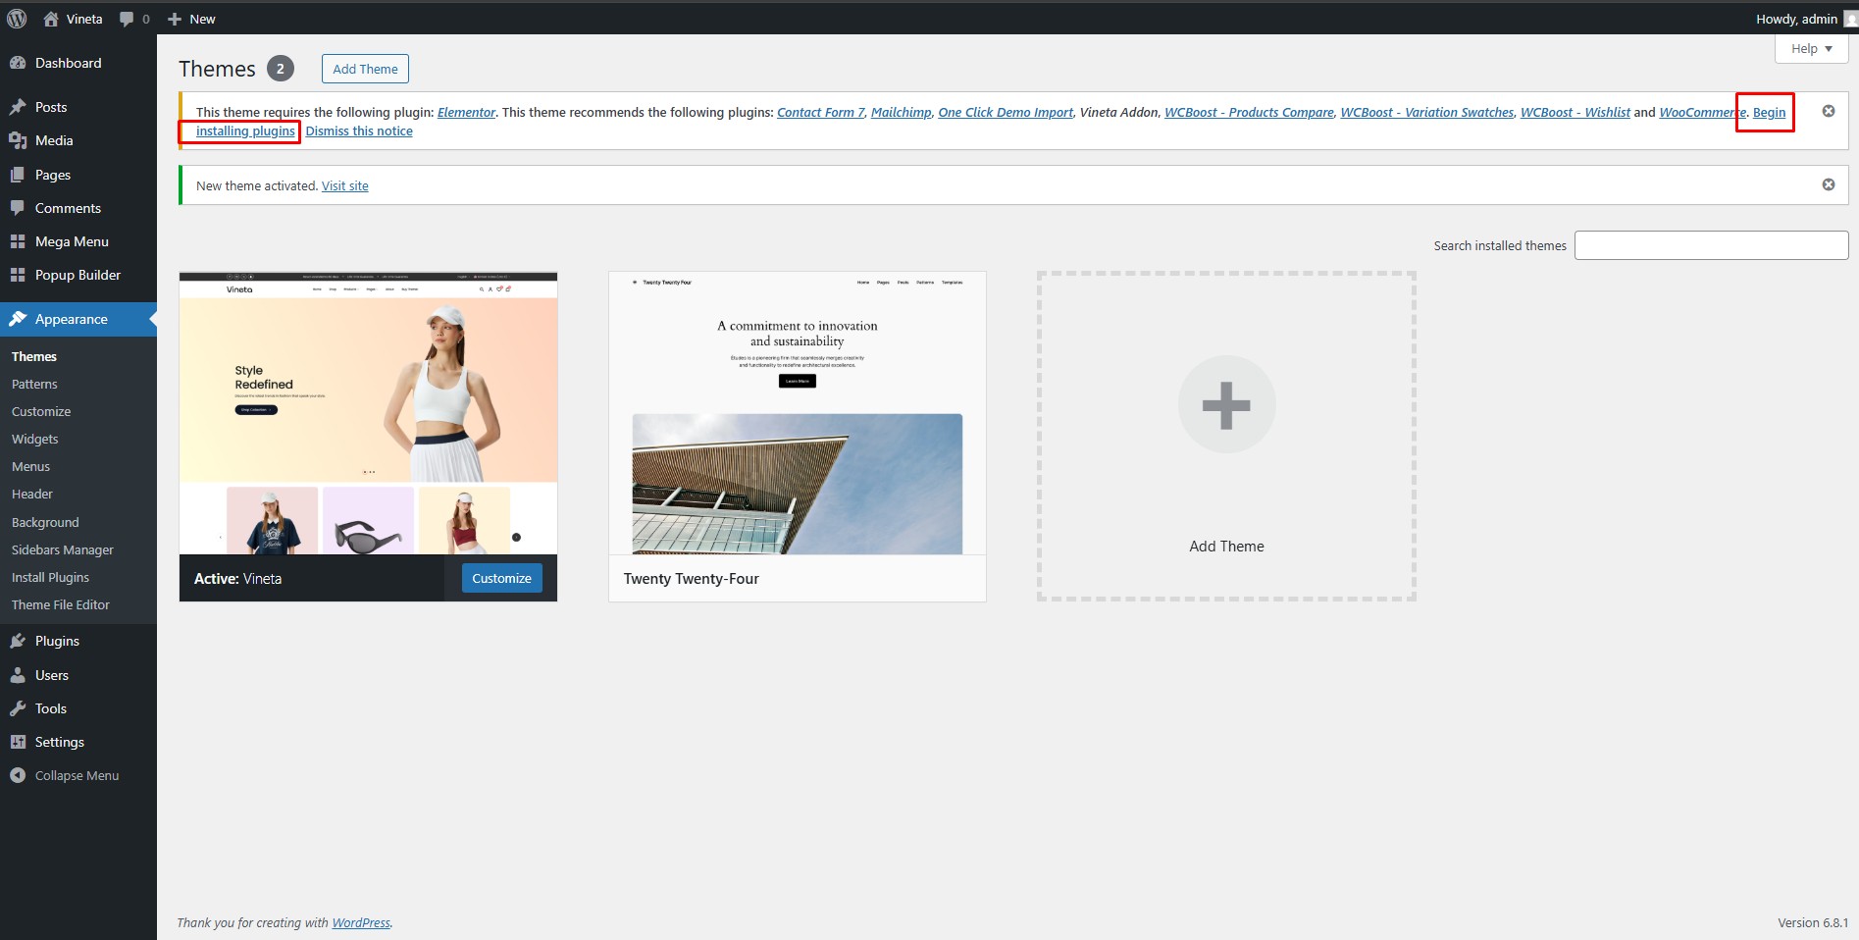Open the Menus submenu item
Screen dimensions: 1859x940
[x=30, y=466]
